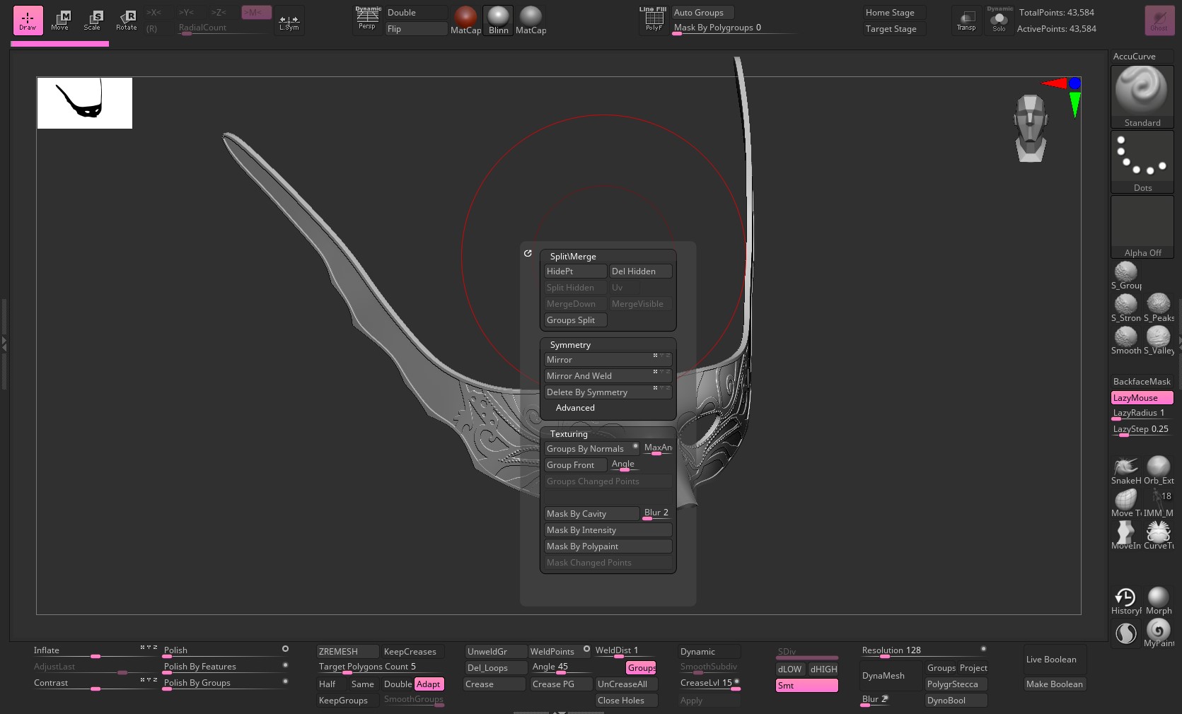Select the IMM_M insert brush
1182x714 pixels.
tap(1159, 503)
